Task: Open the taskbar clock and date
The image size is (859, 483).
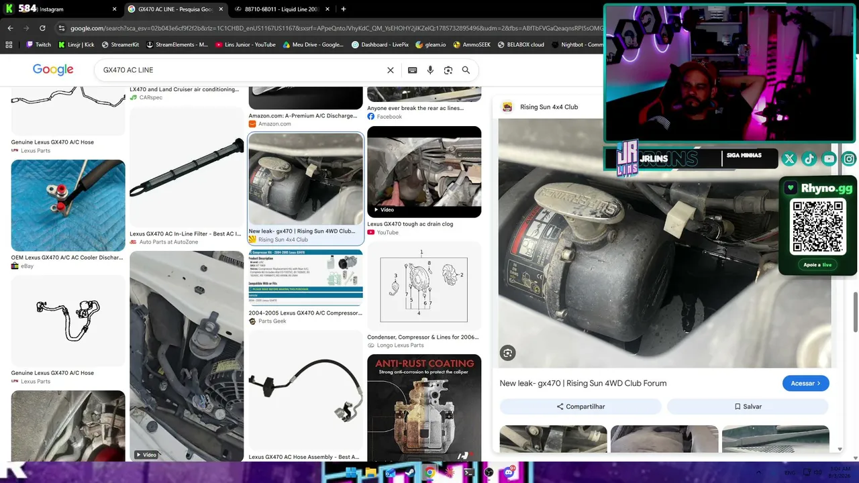Action: point(840,472)
